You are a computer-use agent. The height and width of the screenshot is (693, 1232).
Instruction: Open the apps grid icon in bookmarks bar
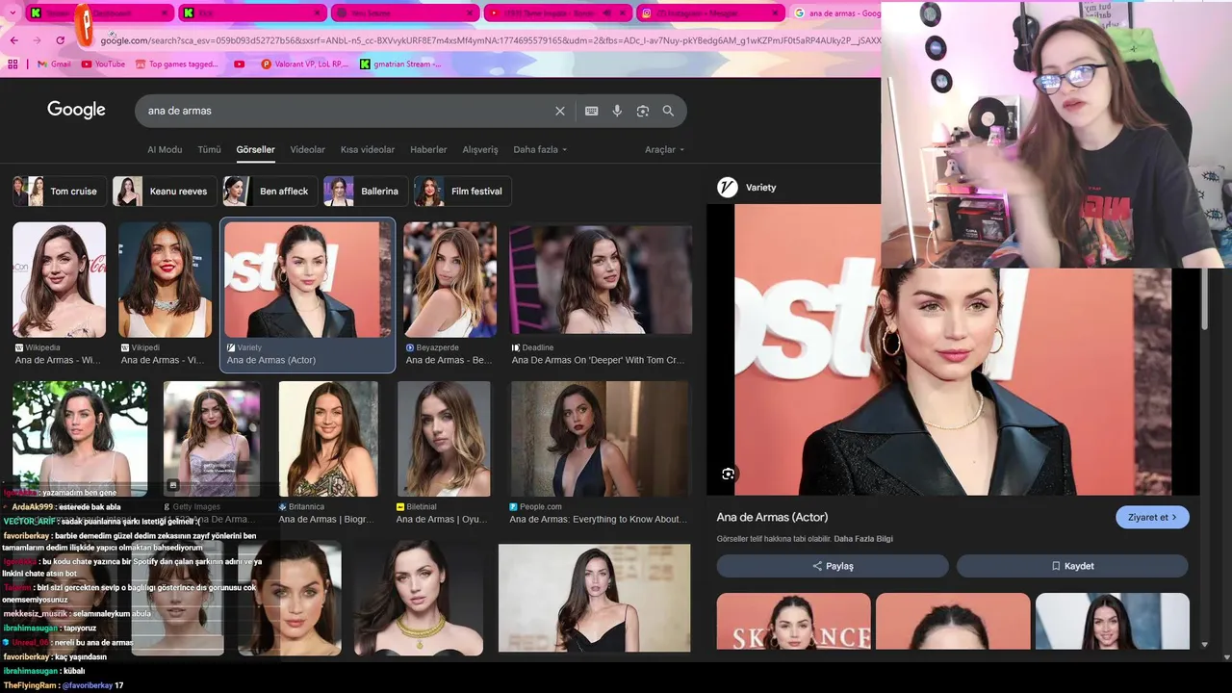13,64
